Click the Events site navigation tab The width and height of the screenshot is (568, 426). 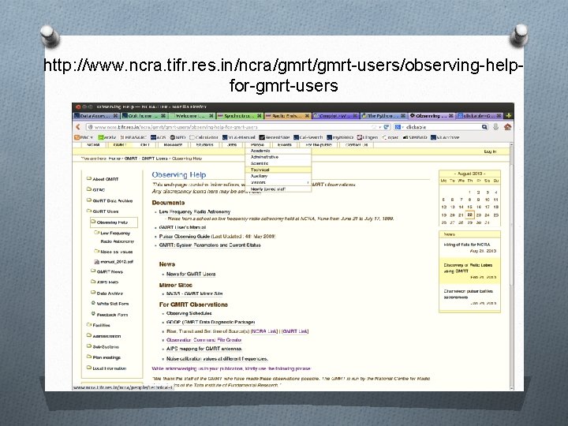[x=284, y=145]
